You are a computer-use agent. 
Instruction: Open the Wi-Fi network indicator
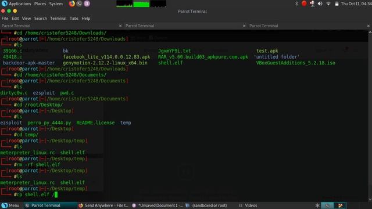(328, 4)
